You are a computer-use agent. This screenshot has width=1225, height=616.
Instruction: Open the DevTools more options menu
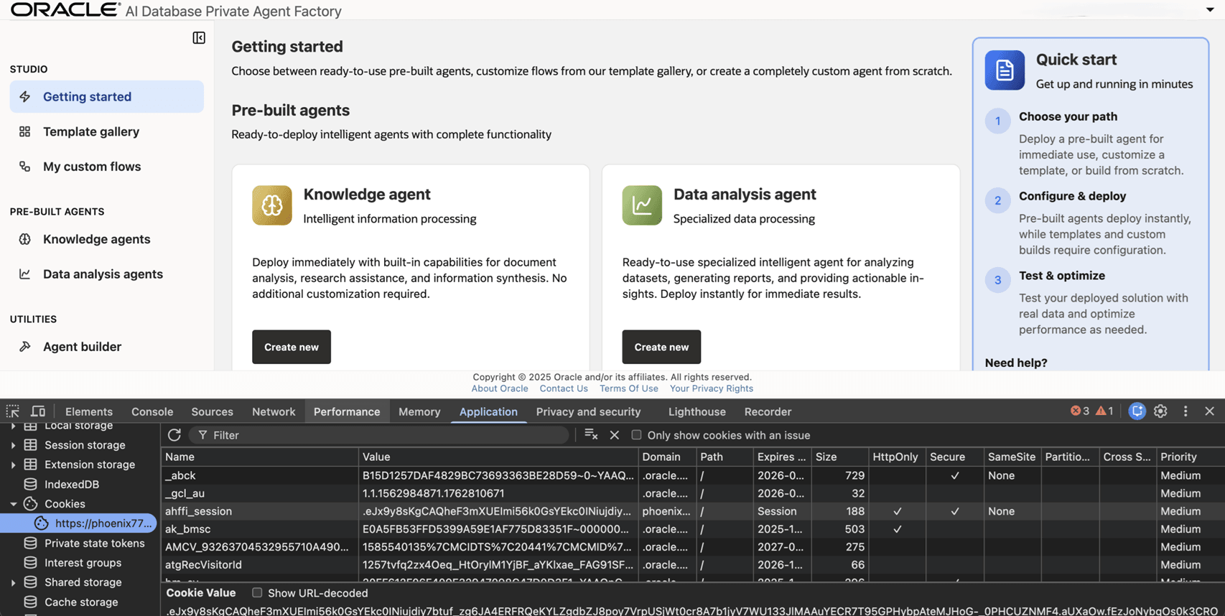pyautogui.click(x=1186, y=411)
